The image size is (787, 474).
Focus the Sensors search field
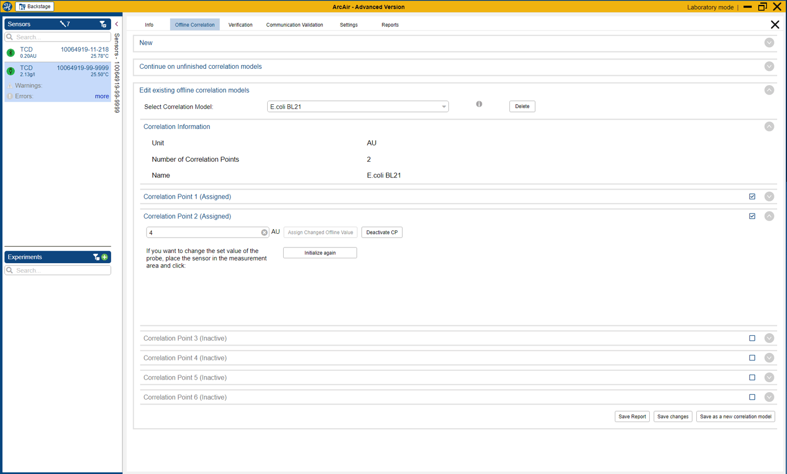pyautogui.click(x=58, y=37)
